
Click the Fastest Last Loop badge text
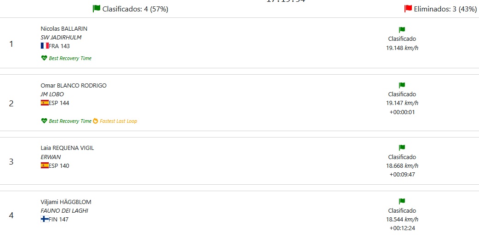pos(119,121)
